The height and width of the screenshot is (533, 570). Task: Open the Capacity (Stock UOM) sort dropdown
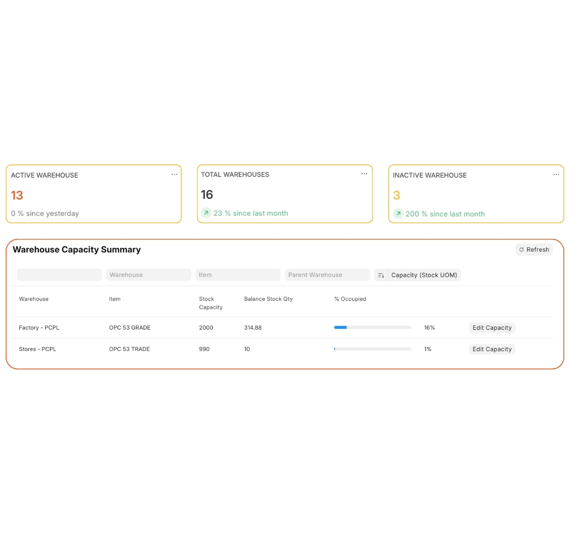pyautogui.click(x=424, y=275)
